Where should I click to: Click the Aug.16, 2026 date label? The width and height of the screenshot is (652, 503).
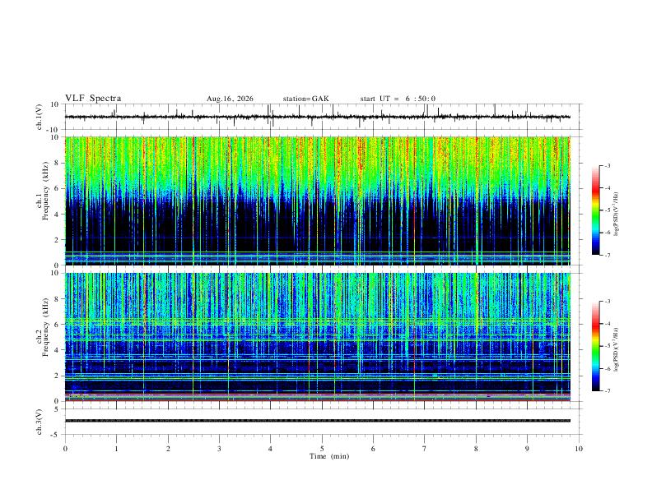(230, 99)
